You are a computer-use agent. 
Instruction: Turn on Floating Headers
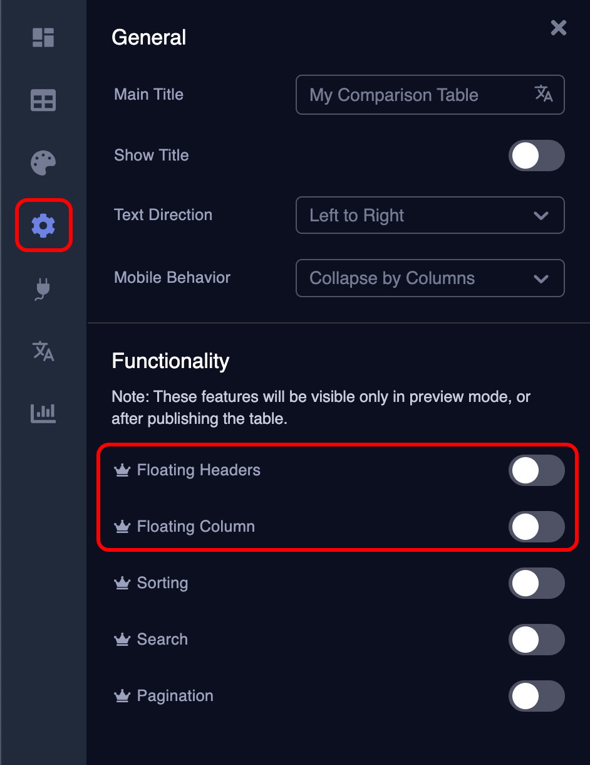click(537, 470)
